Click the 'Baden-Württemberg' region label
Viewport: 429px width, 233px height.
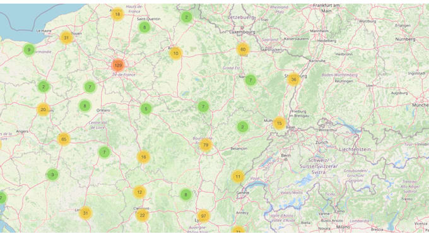pos(339,75)
